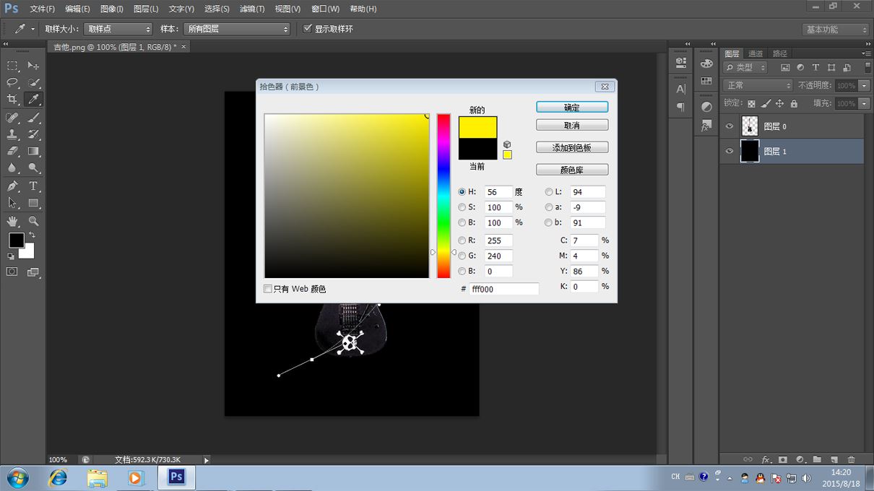
Task: Click 确定 button in color picker
Action: [x=572, y=107]
